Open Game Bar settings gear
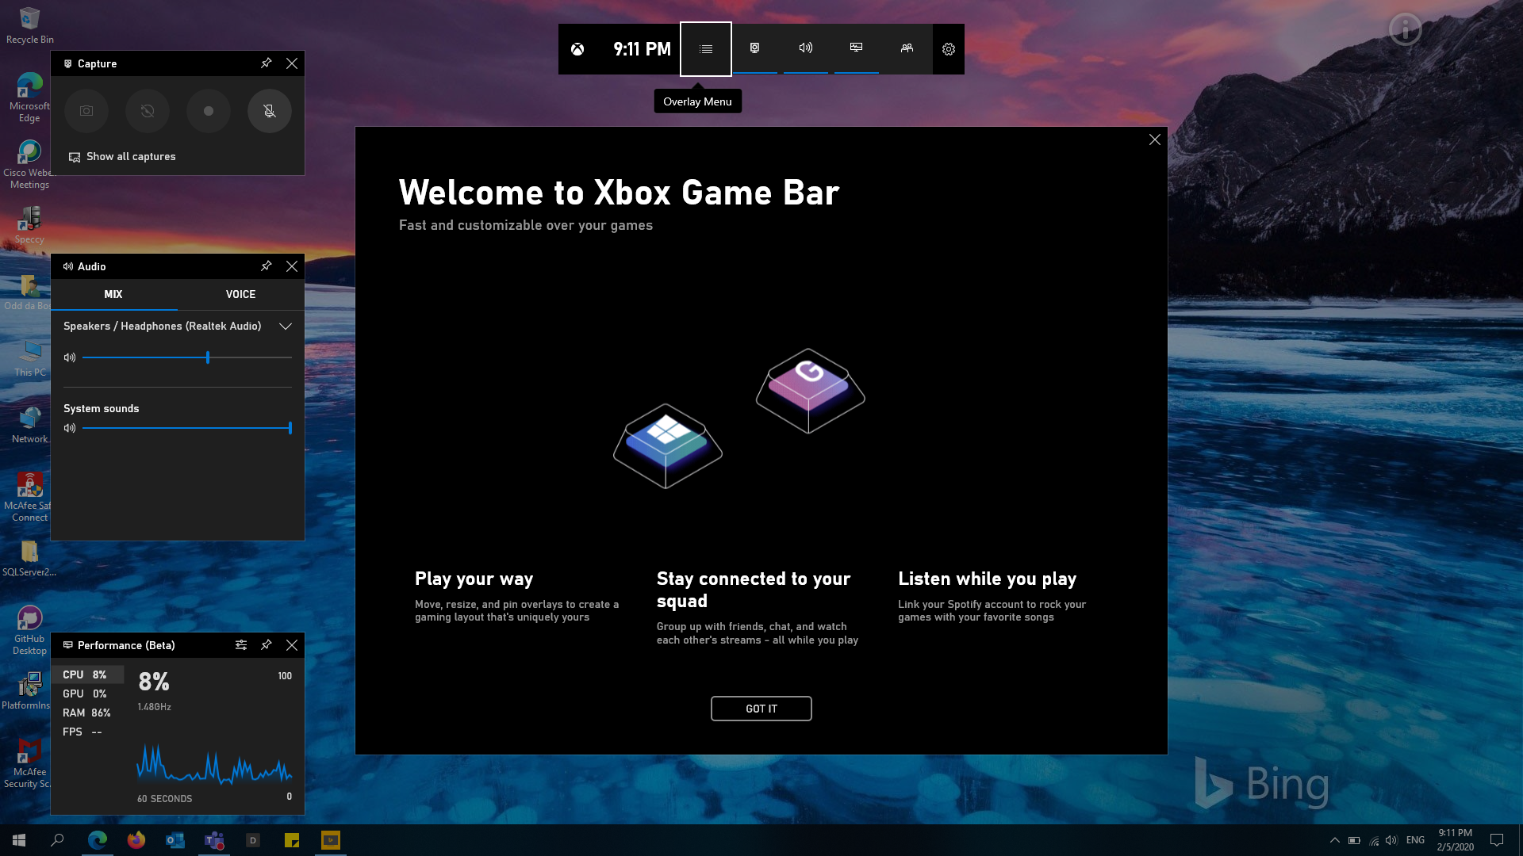Screen dimensions: 1523x856 pyautogui.click(x=949, y=49)
